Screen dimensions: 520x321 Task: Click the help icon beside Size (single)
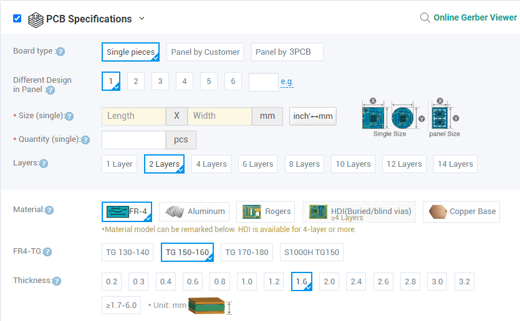[69, 116]
